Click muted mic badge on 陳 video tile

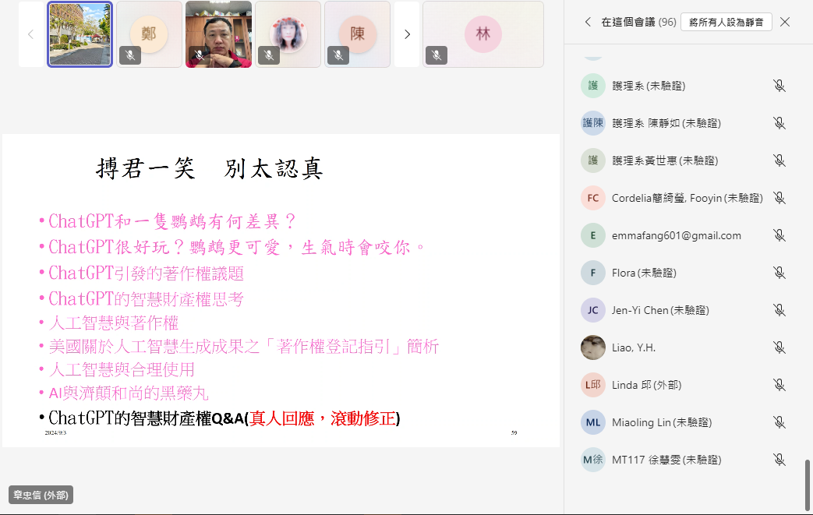338,55
